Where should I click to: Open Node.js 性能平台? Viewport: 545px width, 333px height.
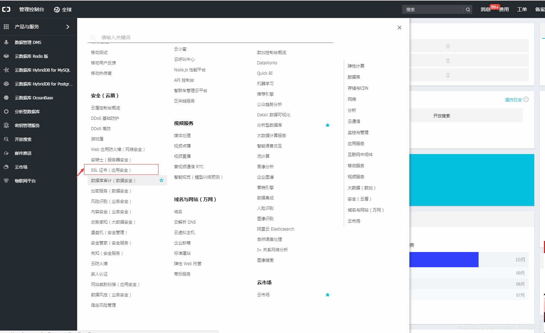(190, 70)
